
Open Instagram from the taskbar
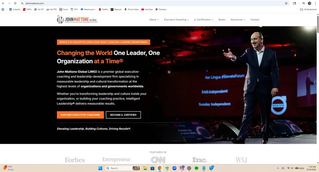pyautogui.click(x=182, y=168)
